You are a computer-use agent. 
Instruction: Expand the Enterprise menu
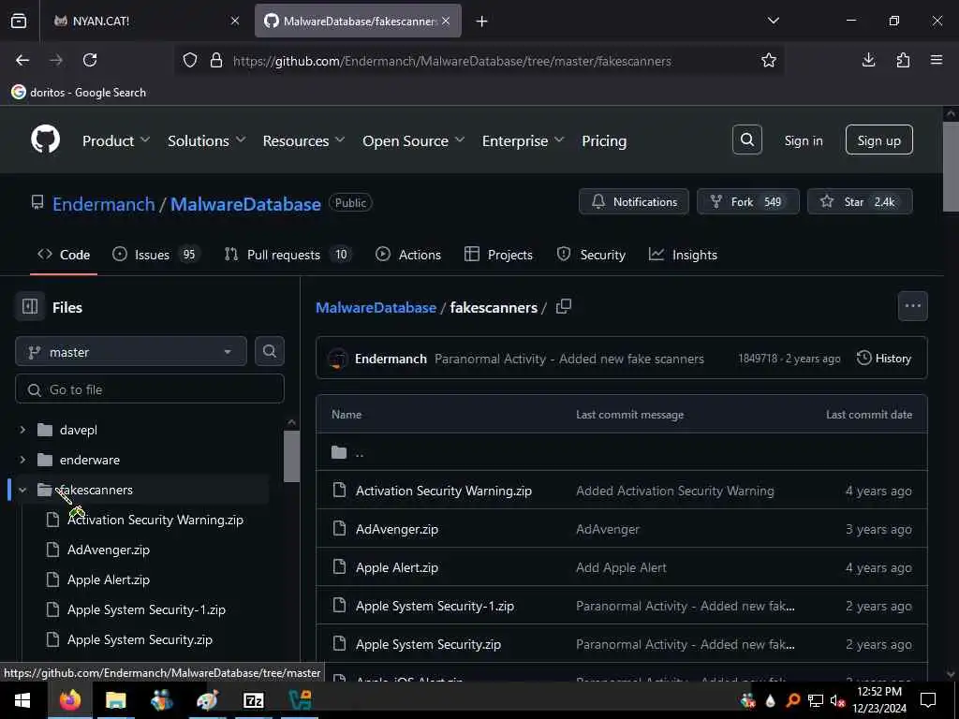coord(523,140)
